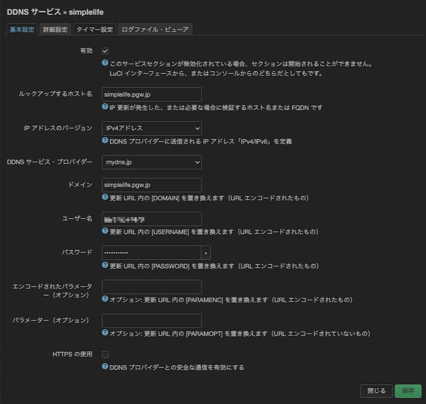Click help icon under HTTPS の使用
This screenshot has height=404, width=426.
pyautogui.click(x=105, y=367)
